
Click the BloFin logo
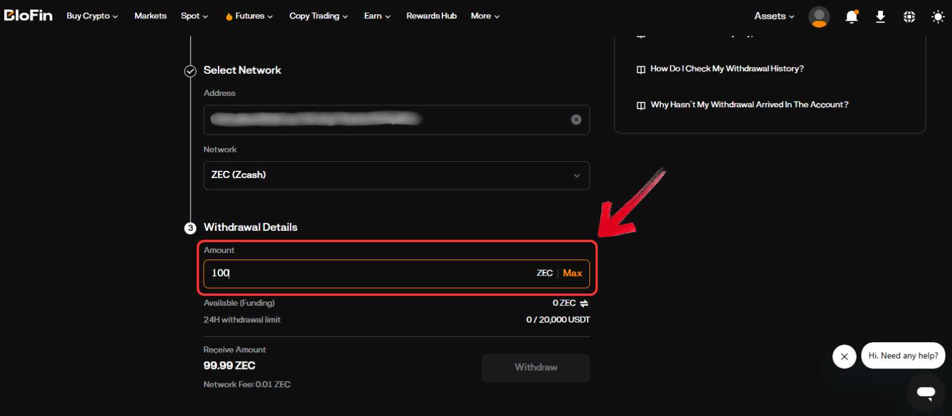coord(28,15)
